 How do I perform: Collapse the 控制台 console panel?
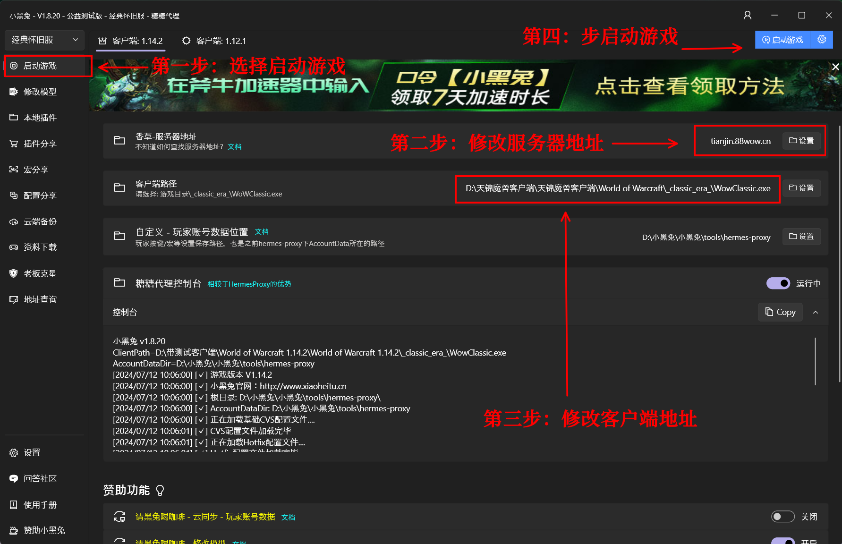point(816,312)
